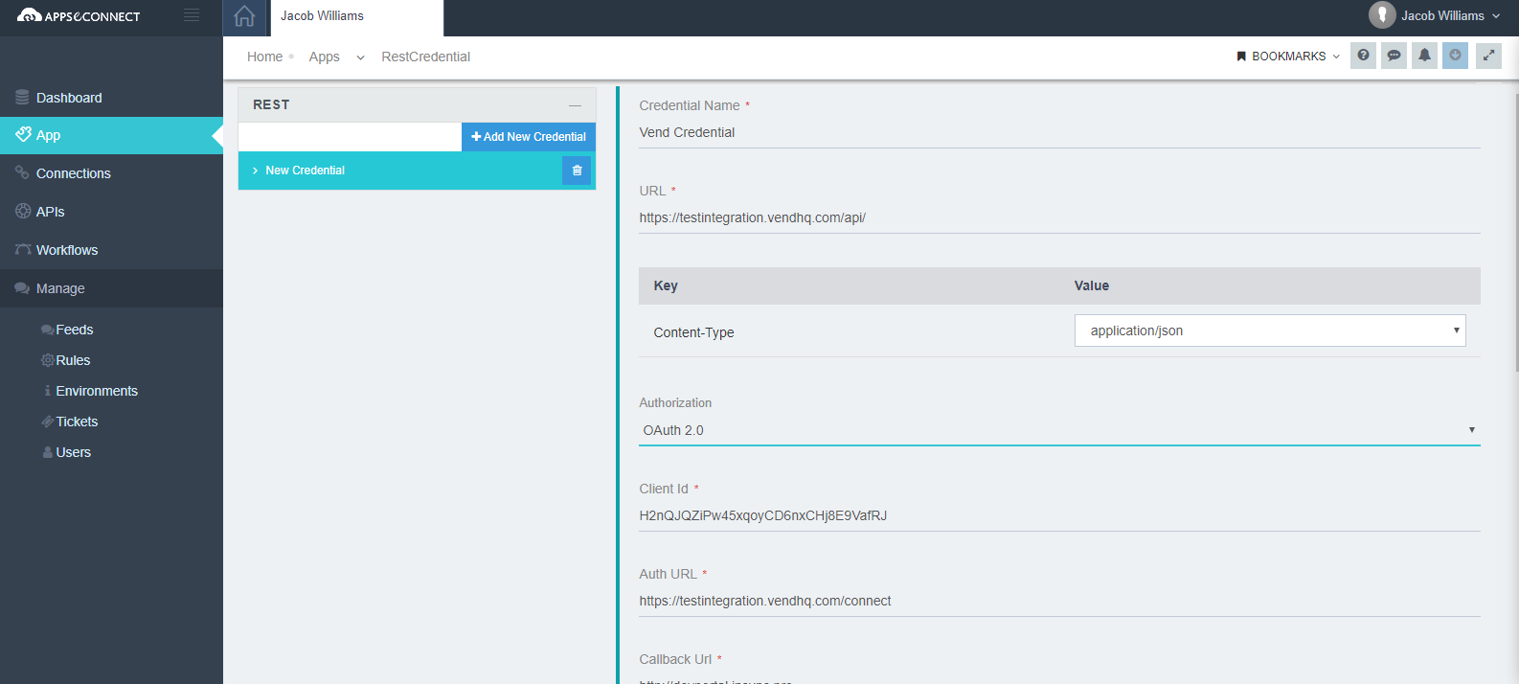Click the Workflows icon in sidebar
Screen dimensions: 1519x684
click(23, 249)
